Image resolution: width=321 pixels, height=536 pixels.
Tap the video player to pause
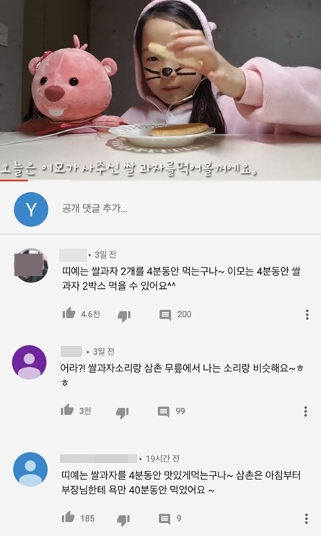[x=160, y=89]
